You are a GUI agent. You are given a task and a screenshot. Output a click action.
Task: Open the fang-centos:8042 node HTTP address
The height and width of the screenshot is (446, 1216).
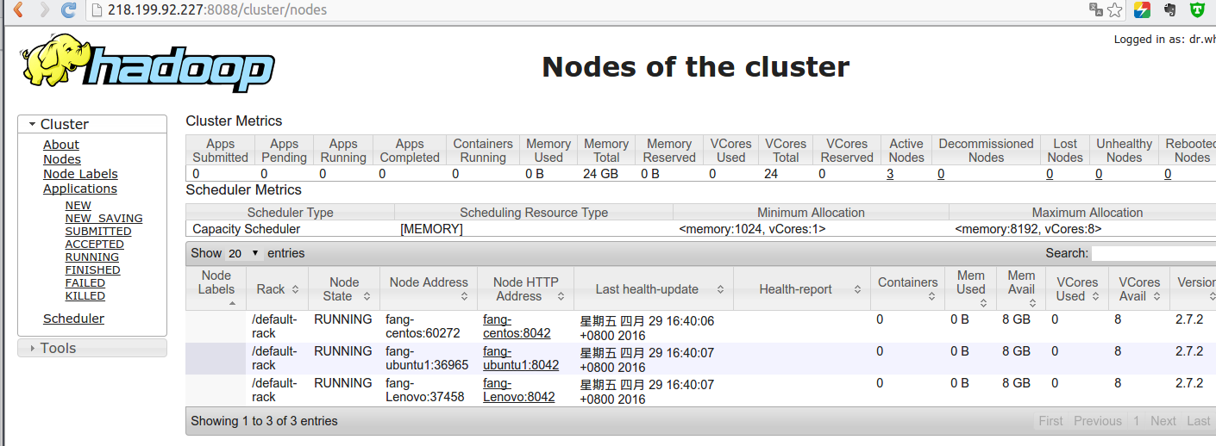[516, 326]
